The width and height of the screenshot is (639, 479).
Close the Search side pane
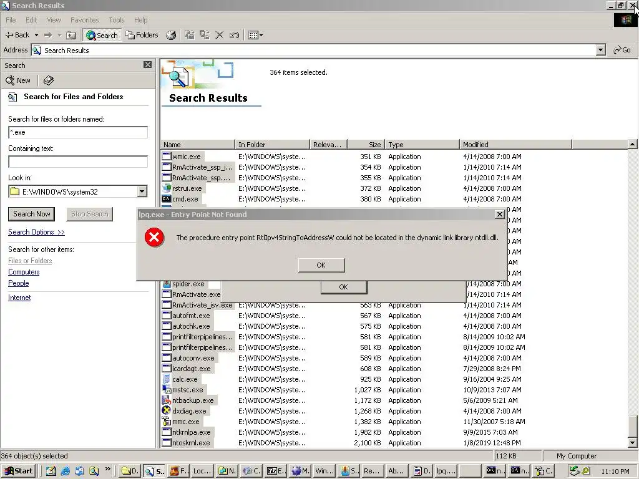point(147,65)
